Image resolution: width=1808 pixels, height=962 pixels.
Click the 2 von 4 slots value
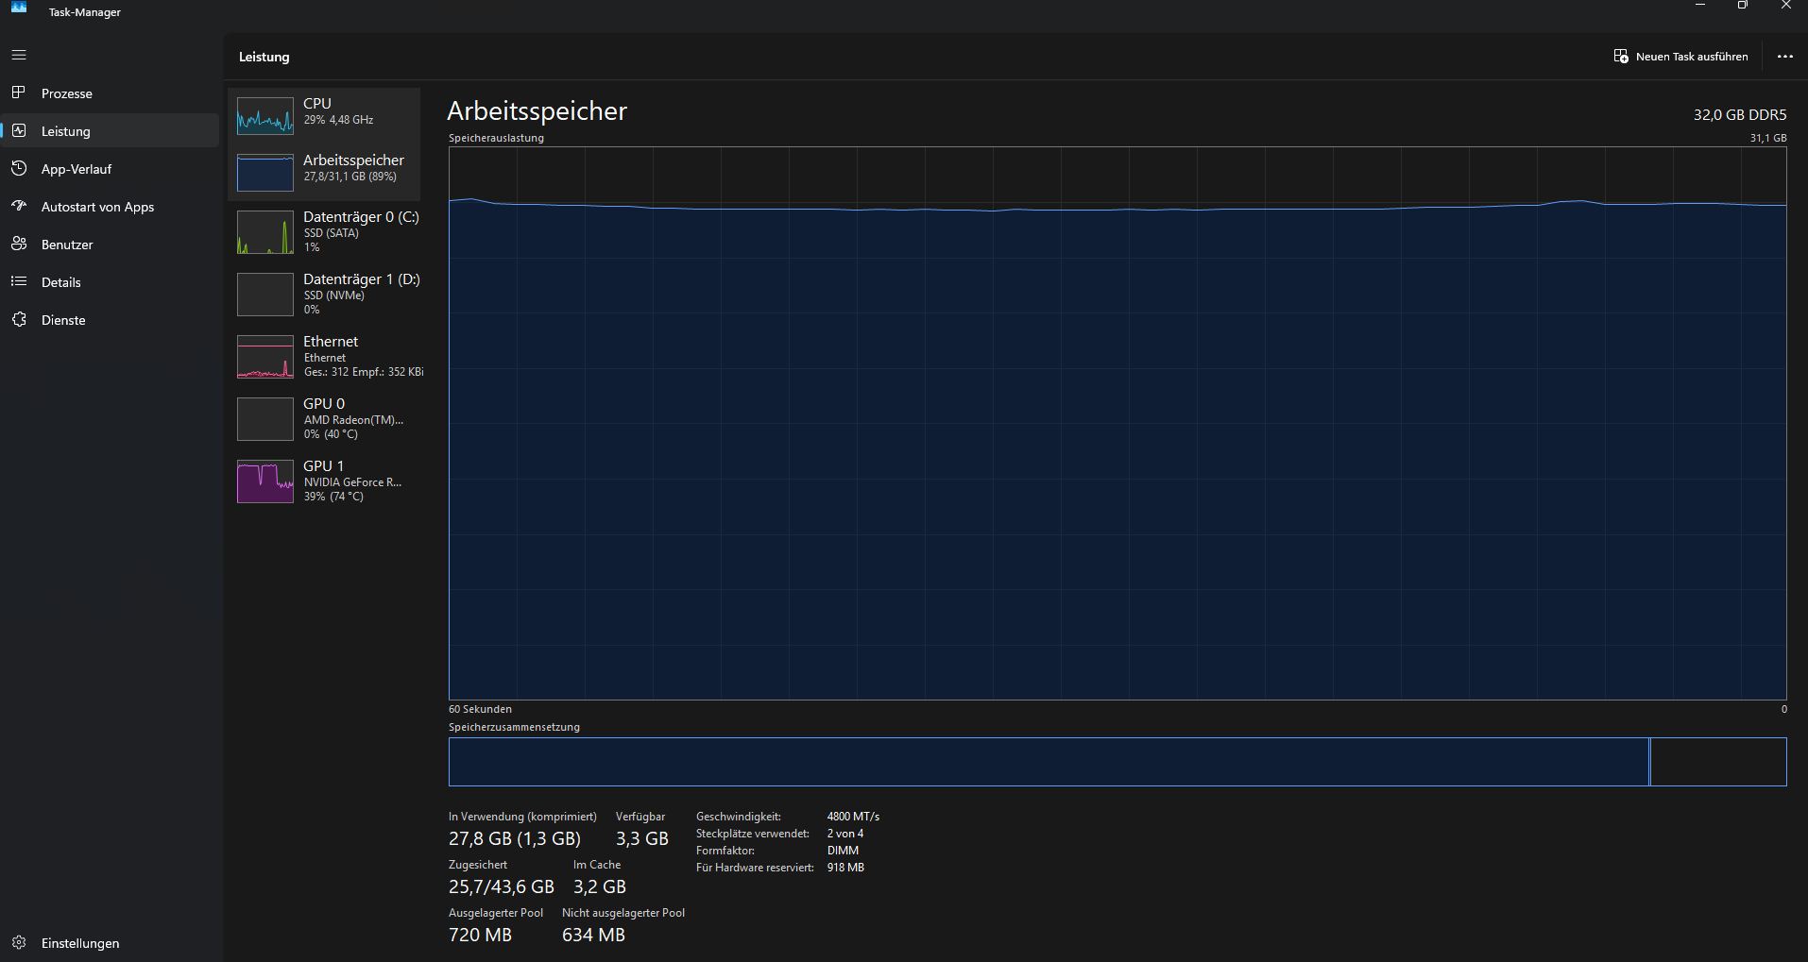pyautogui.click(x=845, y=834)
